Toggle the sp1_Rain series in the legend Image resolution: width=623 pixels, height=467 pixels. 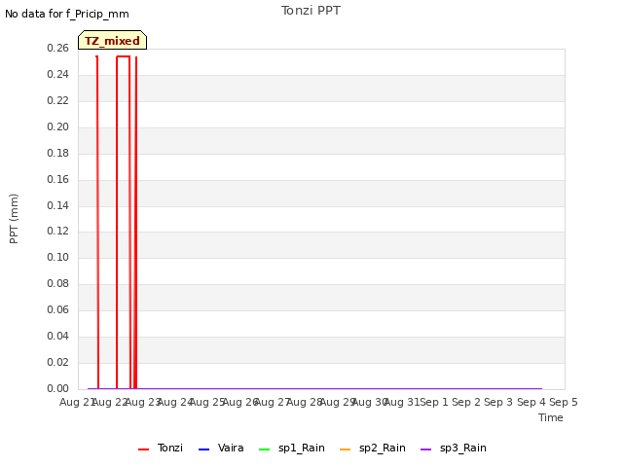coord(292,448)
